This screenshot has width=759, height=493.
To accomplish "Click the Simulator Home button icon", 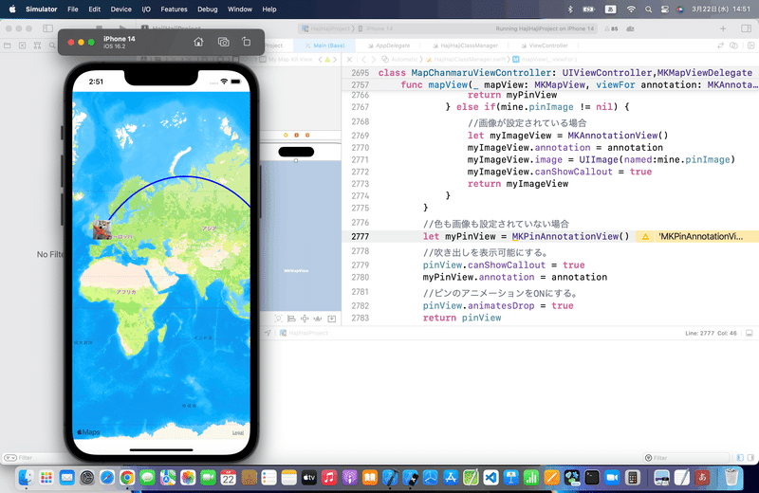I will pyautogui.click(x=198, y=42).
